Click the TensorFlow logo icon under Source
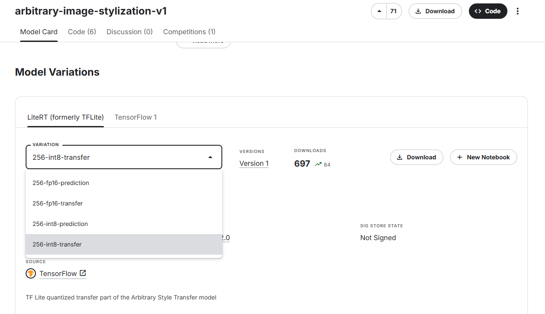Viewport: 545px width, 314px height. (x=31, y=273)
